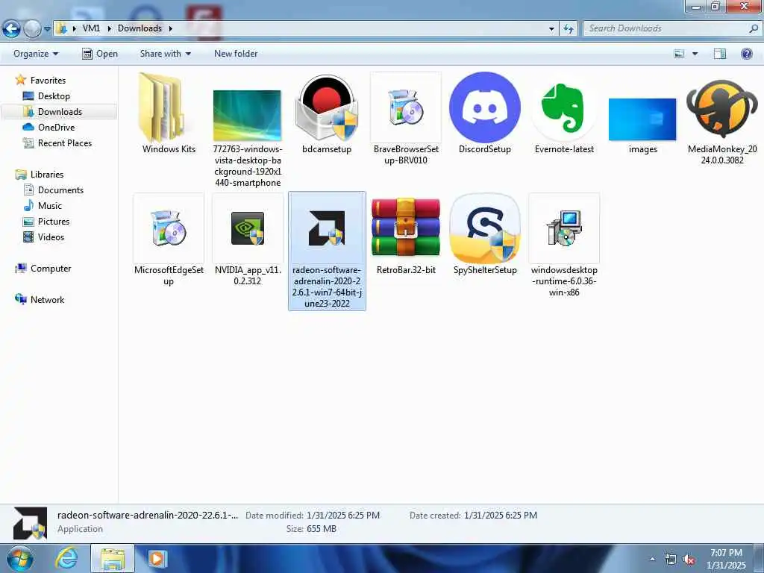Select the Evernote-latest elephant icon
This screenshot has width=764, height=573.
[564, 108]
